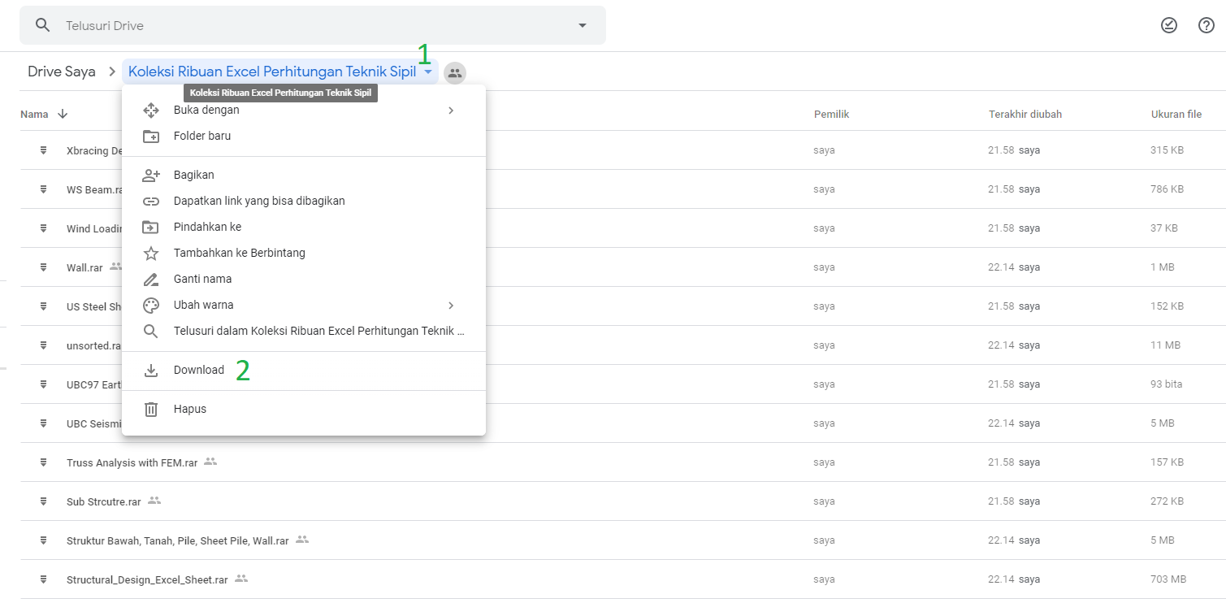This screenshot has width=1226, height=603.
Task: Click the link icon for Dapatkan link
Action: (x=151, y=201)
